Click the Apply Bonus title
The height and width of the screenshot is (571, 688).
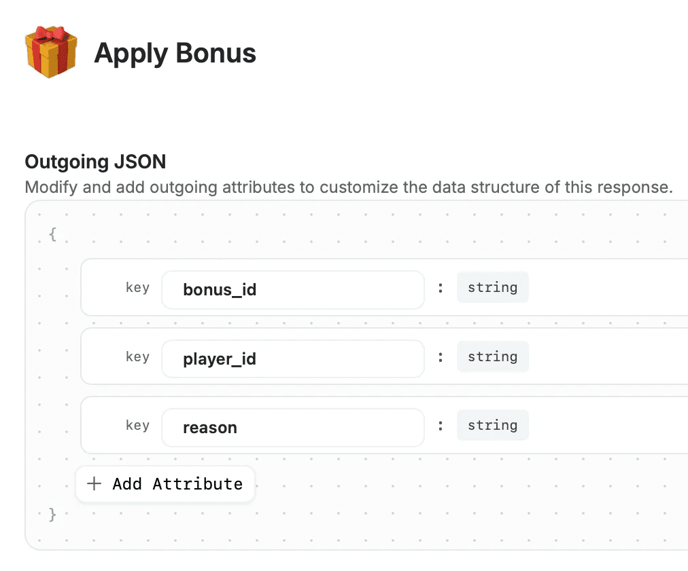pyautogui.click(x=175, y=53)
